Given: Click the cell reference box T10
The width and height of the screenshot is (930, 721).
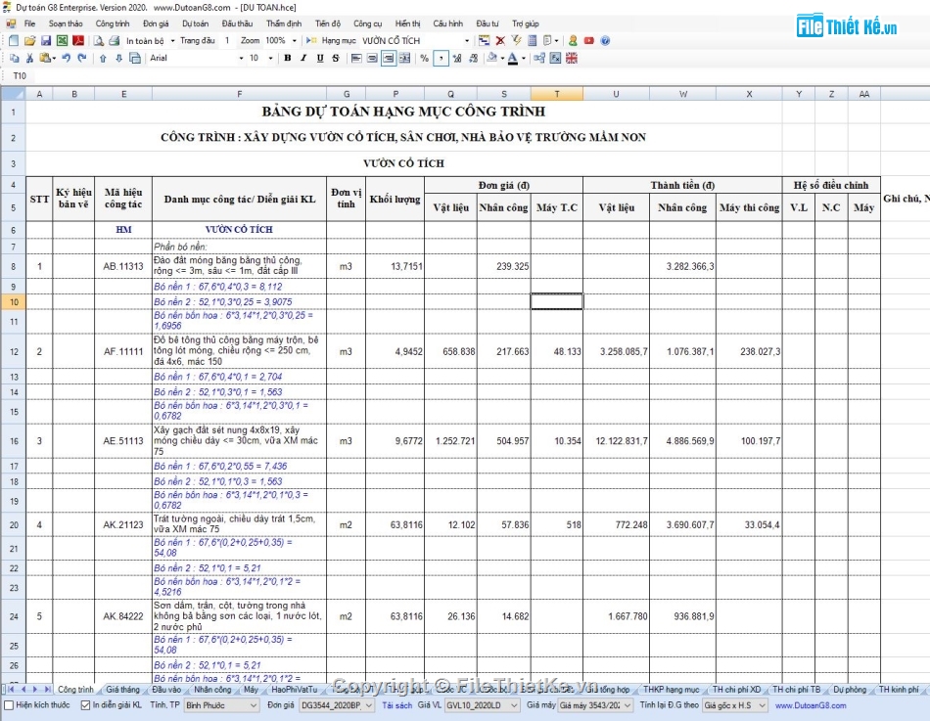Looking at the screenshot, I should coord(20,76).
